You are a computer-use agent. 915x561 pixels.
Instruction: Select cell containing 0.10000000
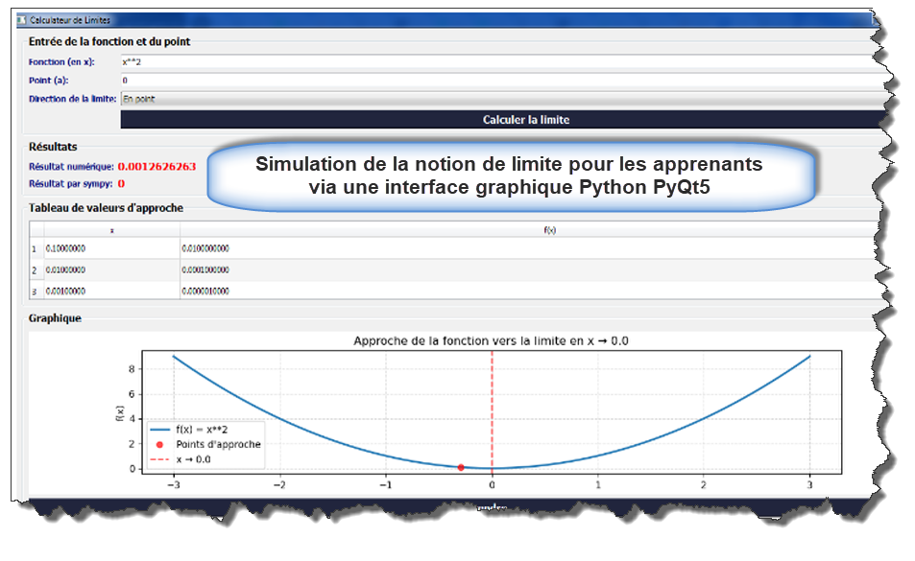point(112,248)
